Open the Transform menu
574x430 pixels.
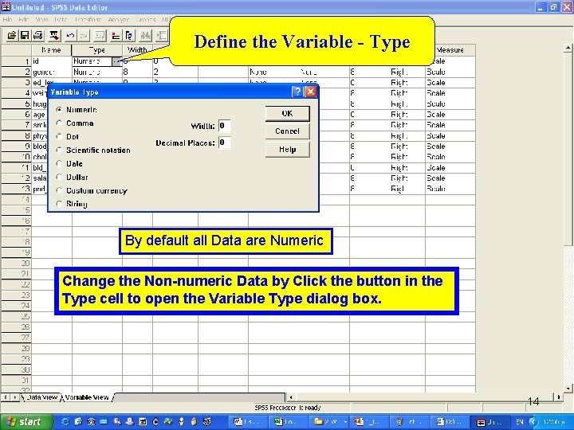(88, 19)
